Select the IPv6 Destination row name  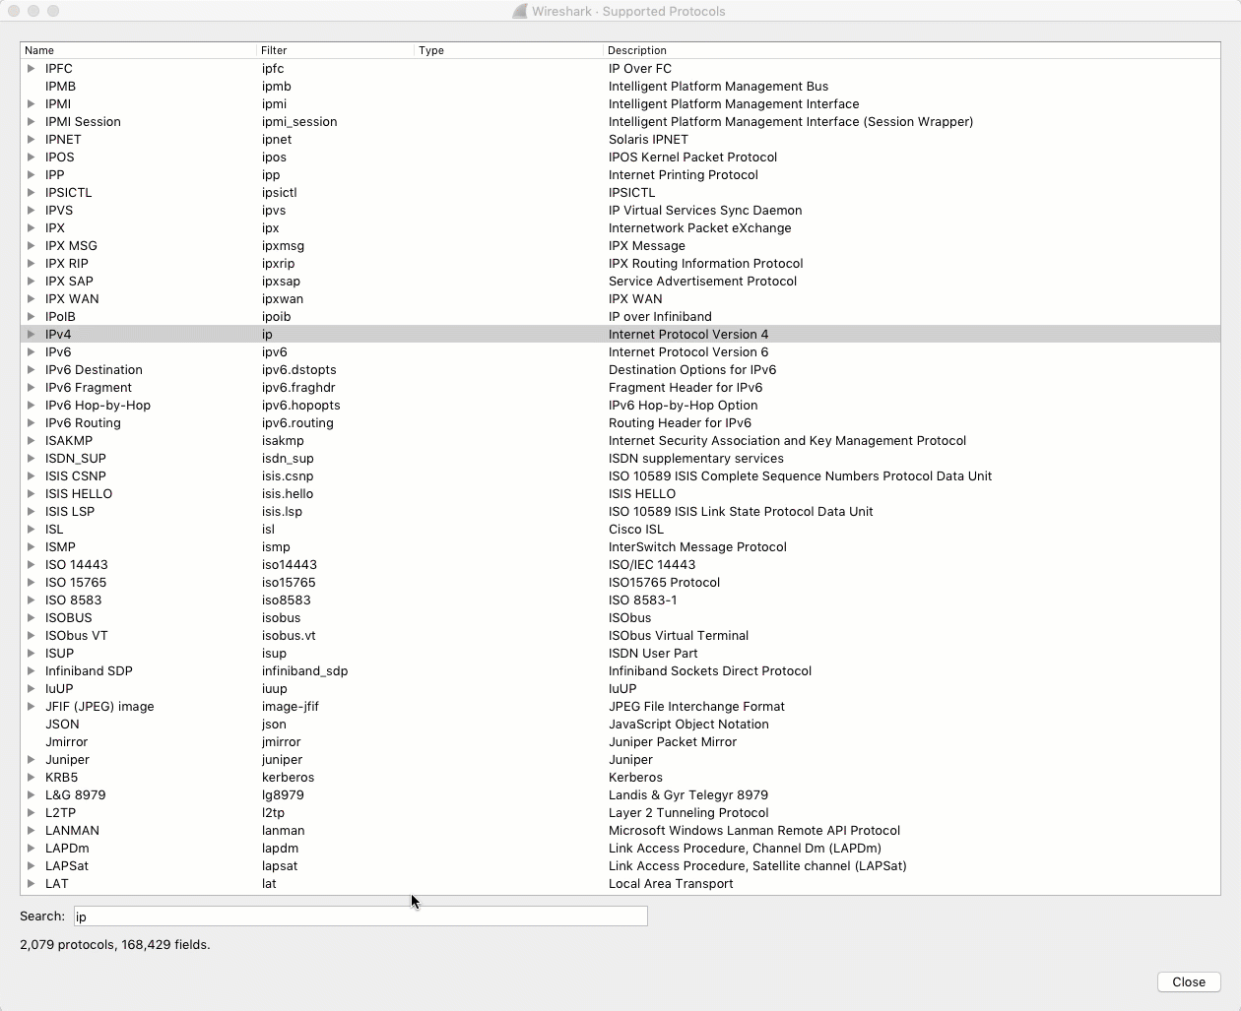click(x=94, y=369)
